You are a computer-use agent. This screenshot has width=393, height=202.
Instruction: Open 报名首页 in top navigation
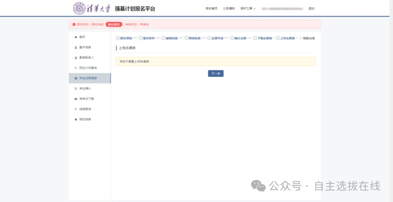click(x=211, y=8)
